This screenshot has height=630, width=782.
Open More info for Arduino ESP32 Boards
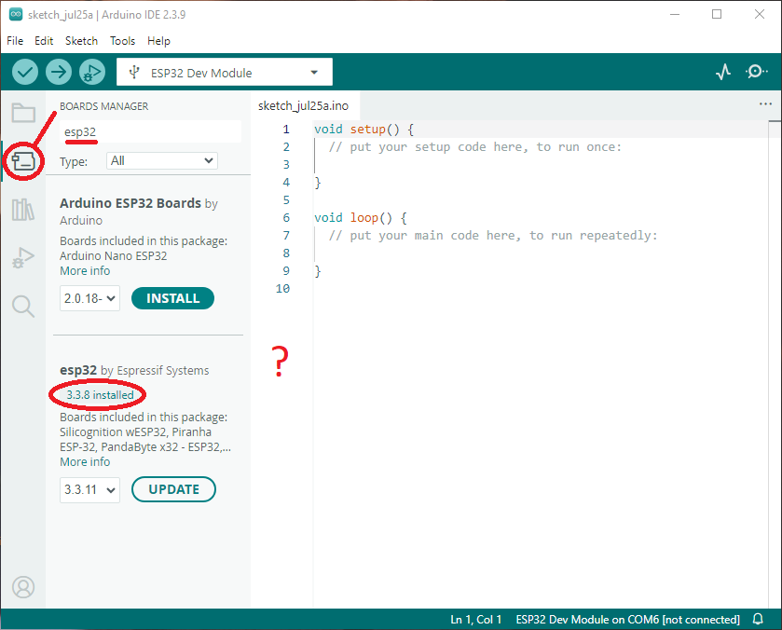click(85, 271)
